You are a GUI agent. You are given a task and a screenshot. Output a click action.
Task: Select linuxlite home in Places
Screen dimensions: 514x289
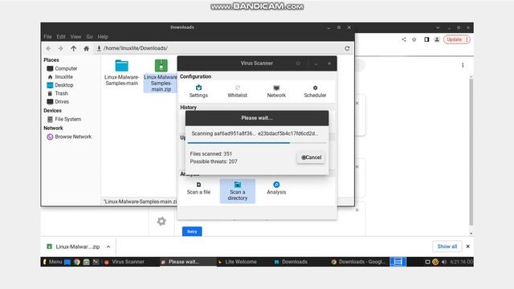60,77
